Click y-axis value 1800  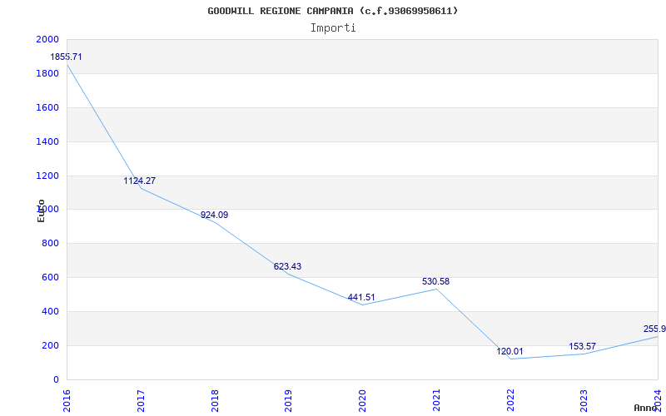[47, 73]
